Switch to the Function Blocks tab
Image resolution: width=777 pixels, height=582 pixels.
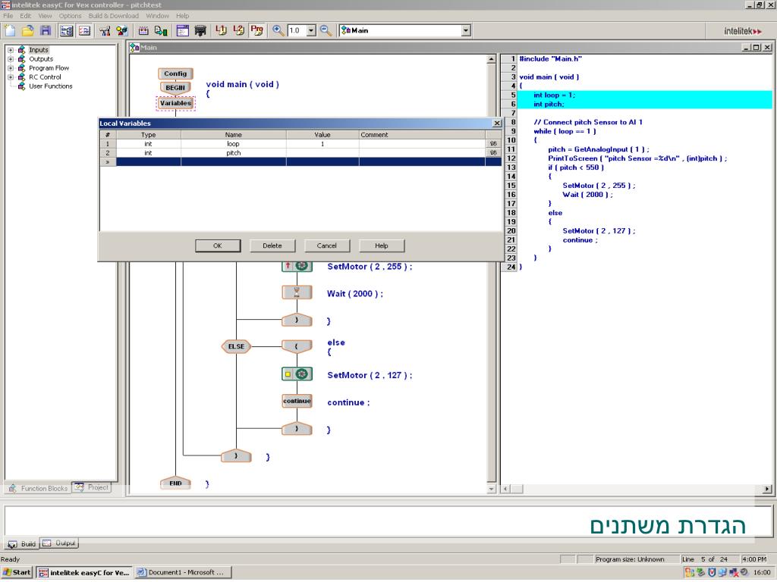pyautogui.click(x=39, y=488)
